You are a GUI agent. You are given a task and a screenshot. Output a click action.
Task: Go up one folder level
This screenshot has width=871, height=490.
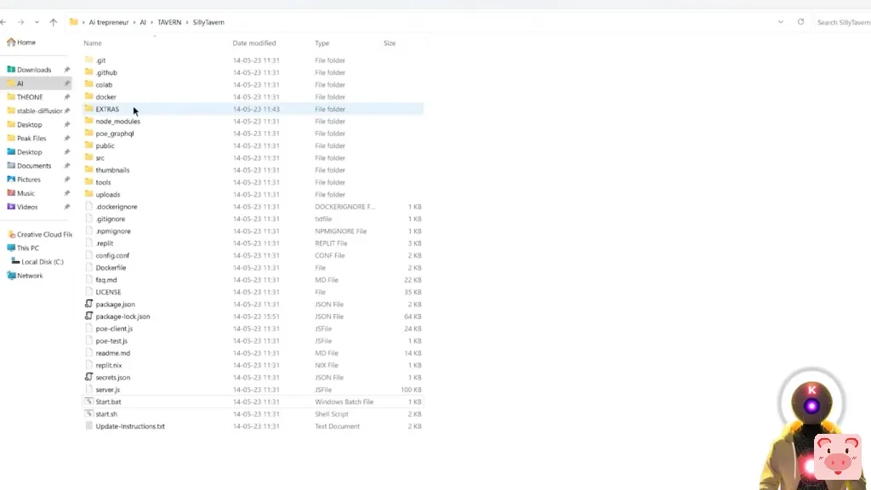(x=54, y=22)
